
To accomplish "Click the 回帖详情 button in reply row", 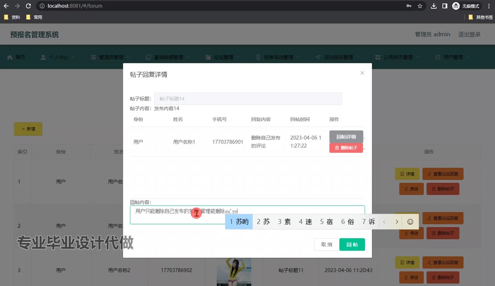I will (x=346, y=137).
